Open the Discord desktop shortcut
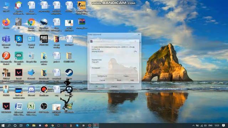The width and height of the screenshot is (228, 128). click(31, 91)
